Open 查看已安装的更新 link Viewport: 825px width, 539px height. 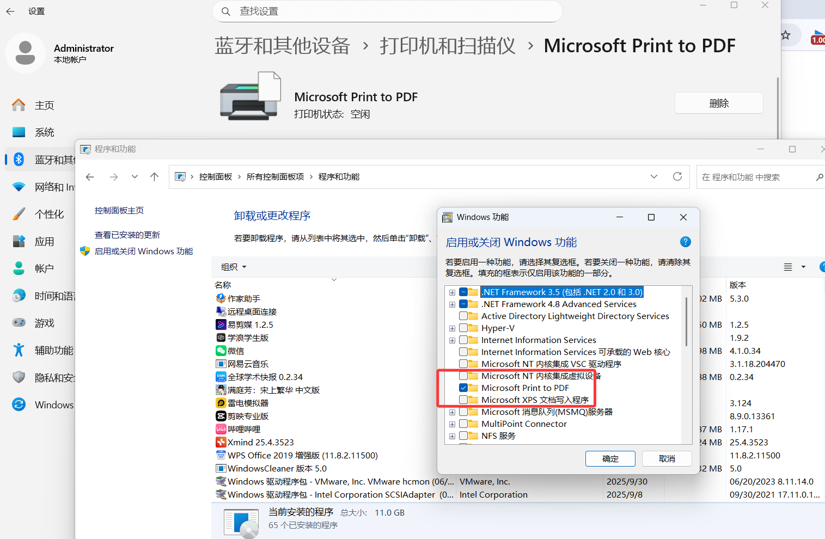[127, 235]
